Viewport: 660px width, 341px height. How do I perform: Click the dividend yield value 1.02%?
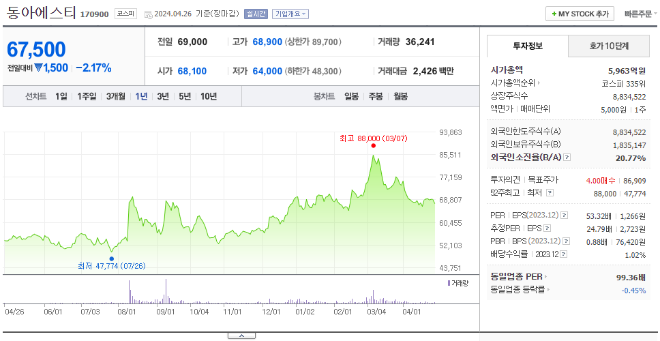pyautogui.click(x=635, y=255)
